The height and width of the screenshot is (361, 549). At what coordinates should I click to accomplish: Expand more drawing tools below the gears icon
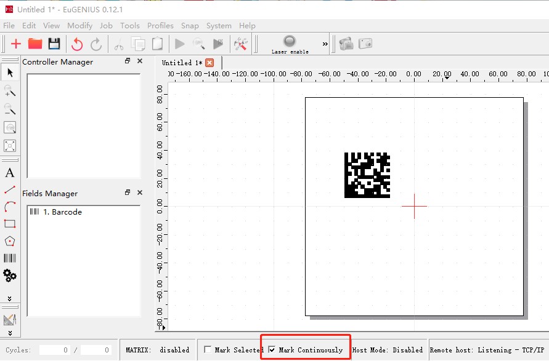pyautogui.click(x=9, y=298)
